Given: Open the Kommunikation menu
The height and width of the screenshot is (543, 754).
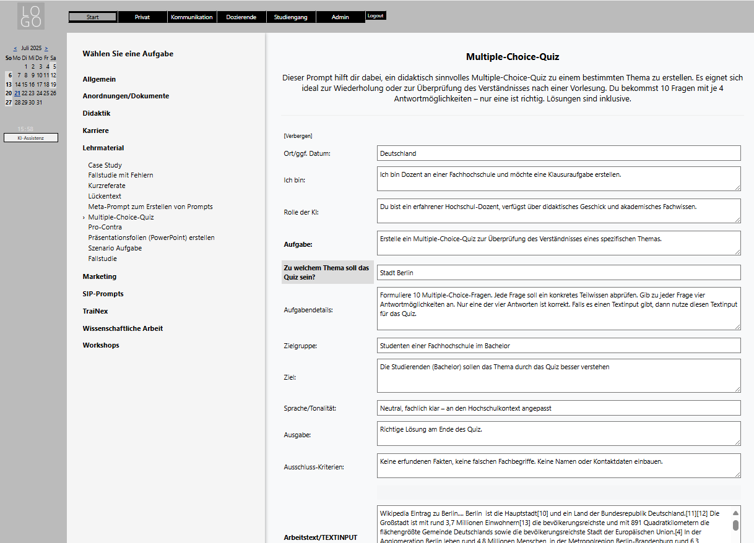Looking at the screenshot, I should pyautogui.click(x=192, y=17).
